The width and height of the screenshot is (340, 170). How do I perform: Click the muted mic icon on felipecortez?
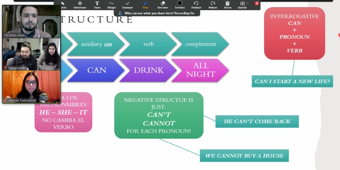[x=5, y=68]
